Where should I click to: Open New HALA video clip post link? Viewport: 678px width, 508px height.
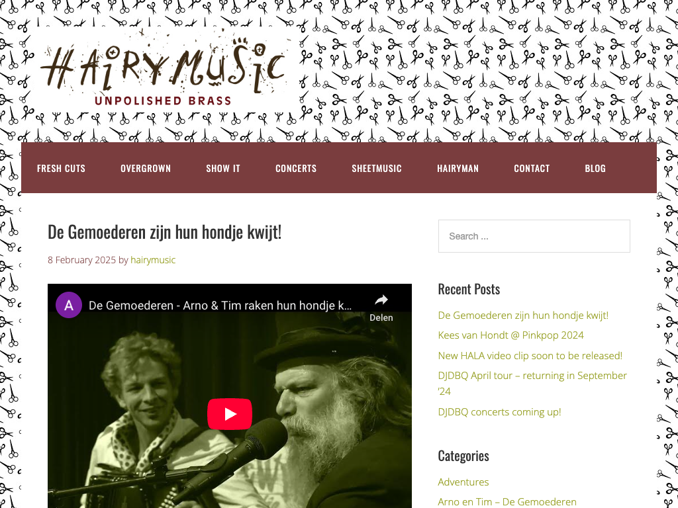(530, 355)
